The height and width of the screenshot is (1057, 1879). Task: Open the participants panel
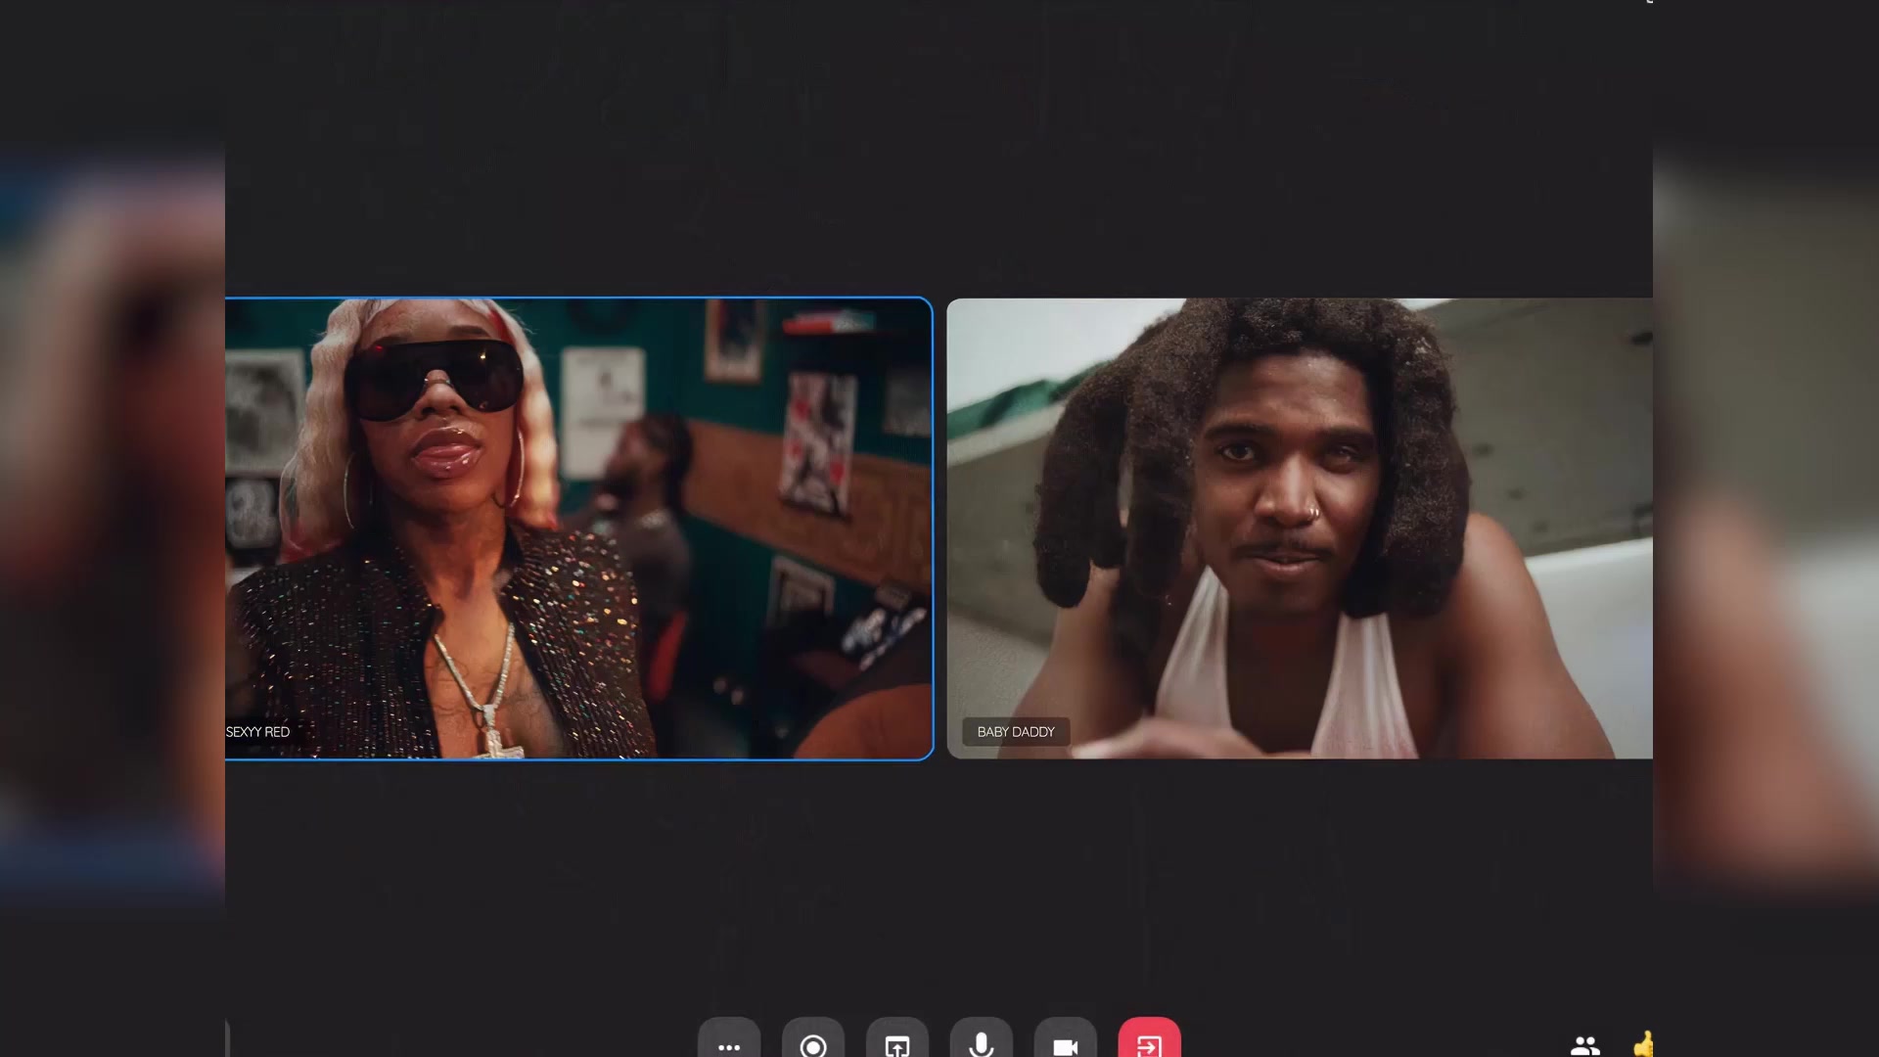(1585, 1044)
